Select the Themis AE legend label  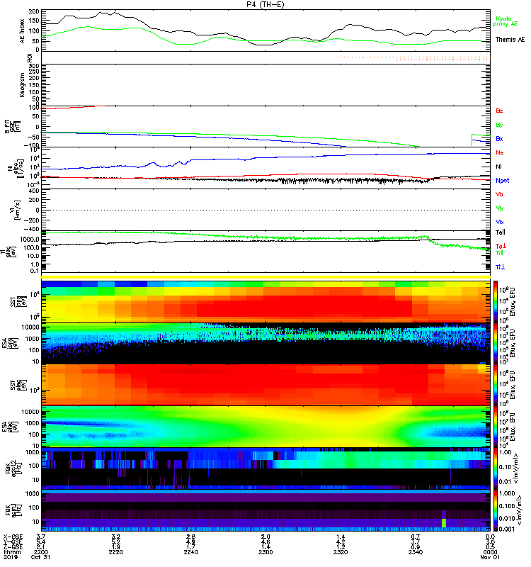pos(510,40)
